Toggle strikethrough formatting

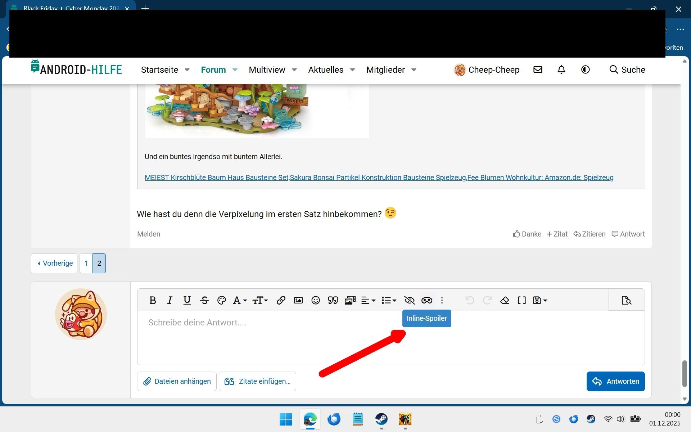pyautogui.click(x=204, y=300)
